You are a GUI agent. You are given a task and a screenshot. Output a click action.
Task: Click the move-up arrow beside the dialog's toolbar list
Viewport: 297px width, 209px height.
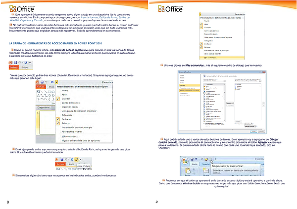[263, 103]
